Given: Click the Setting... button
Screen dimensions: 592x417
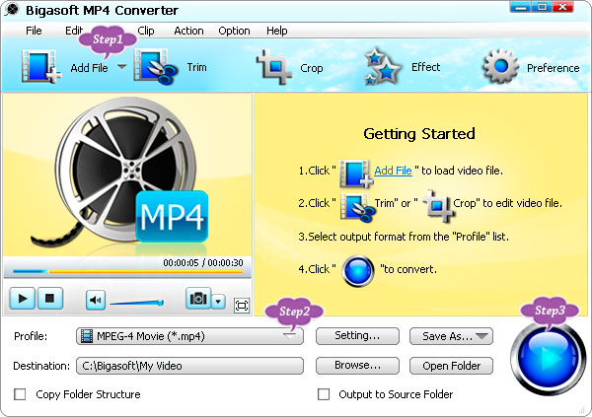Looking at the screenshot, I should point(357,336).
